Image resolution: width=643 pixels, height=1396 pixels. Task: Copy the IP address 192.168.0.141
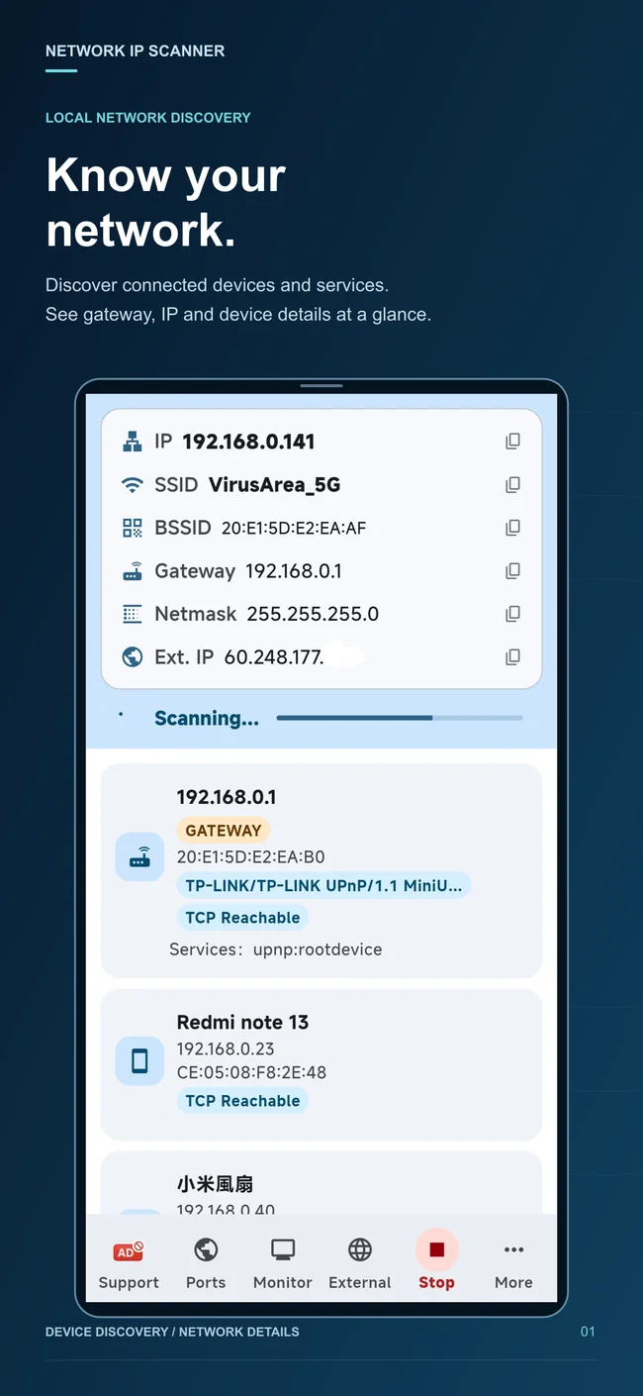(512, 442)
